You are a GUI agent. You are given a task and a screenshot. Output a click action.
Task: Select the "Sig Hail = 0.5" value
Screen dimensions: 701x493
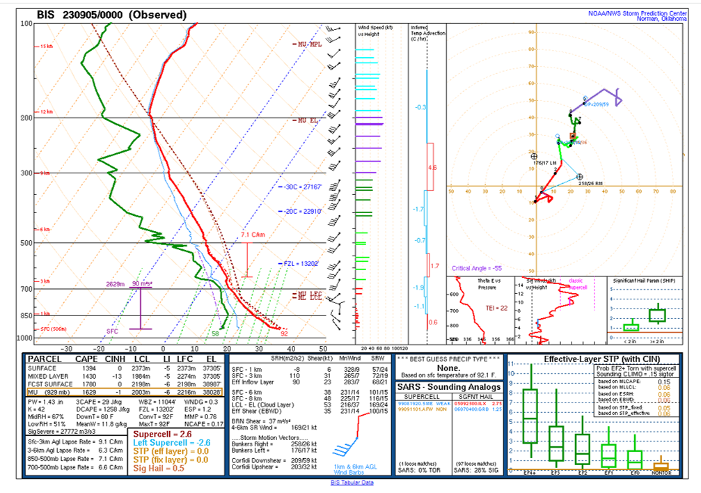tap(159, 469)
